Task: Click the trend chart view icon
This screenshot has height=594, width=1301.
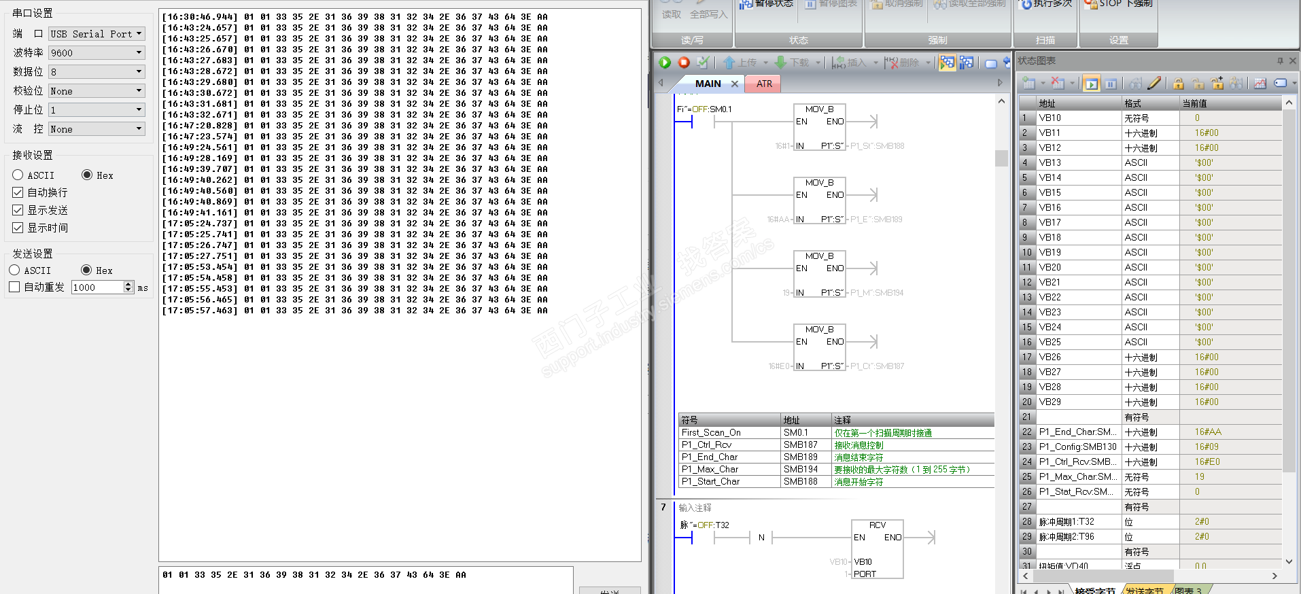Action: coord(1260,84)
